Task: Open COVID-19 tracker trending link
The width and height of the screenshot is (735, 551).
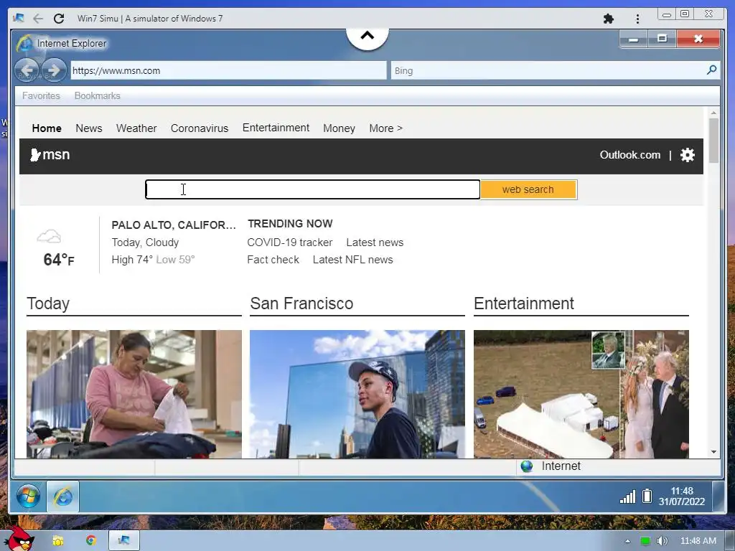Action: (x=290, y=242)
